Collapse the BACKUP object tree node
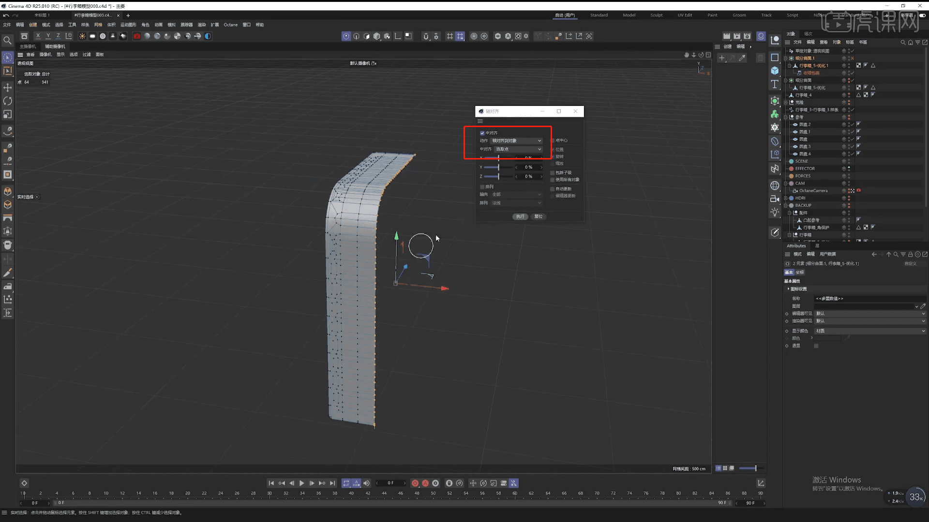Viewport: 929px width, 522px height. 786,205
